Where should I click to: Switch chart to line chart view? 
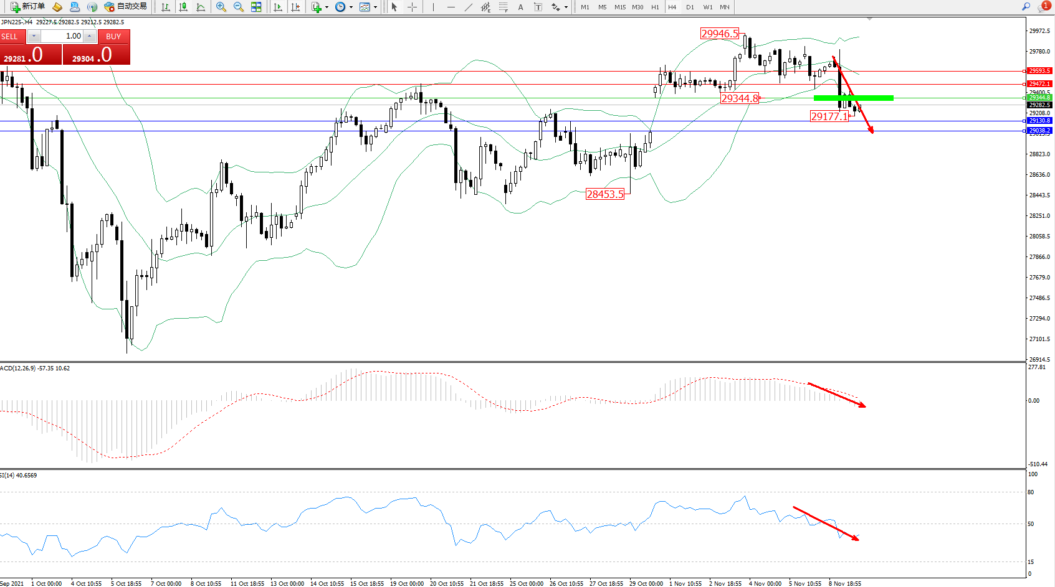click(201, 7)
